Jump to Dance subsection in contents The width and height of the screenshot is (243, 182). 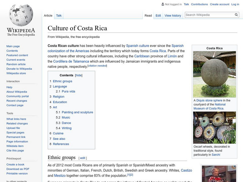pos(66,123)
